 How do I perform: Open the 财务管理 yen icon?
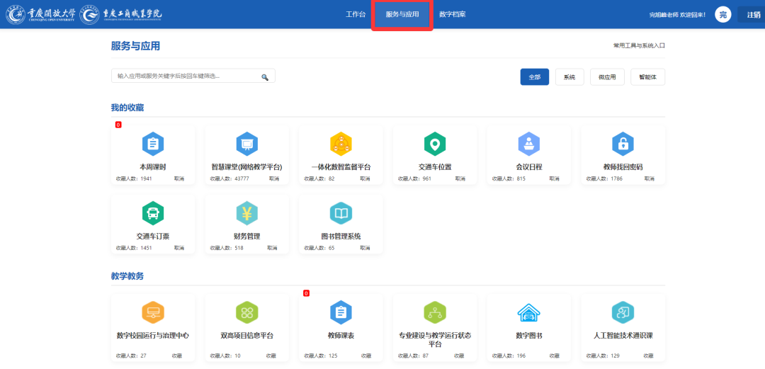tap(246, 212)
